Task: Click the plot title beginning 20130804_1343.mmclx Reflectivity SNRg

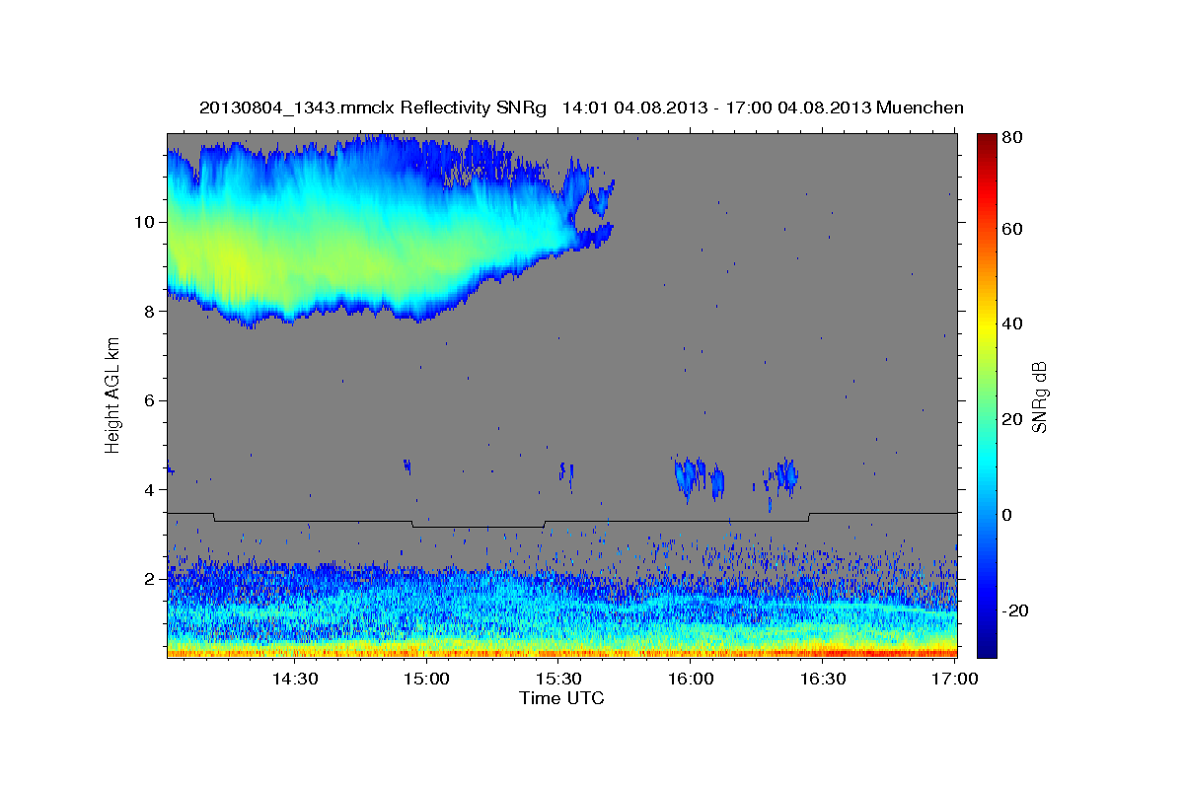Action: (581, 108)
